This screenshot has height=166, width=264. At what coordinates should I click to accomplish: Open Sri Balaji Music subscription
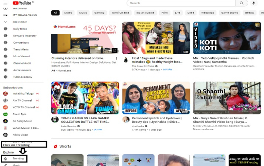[x=22, y=121]
